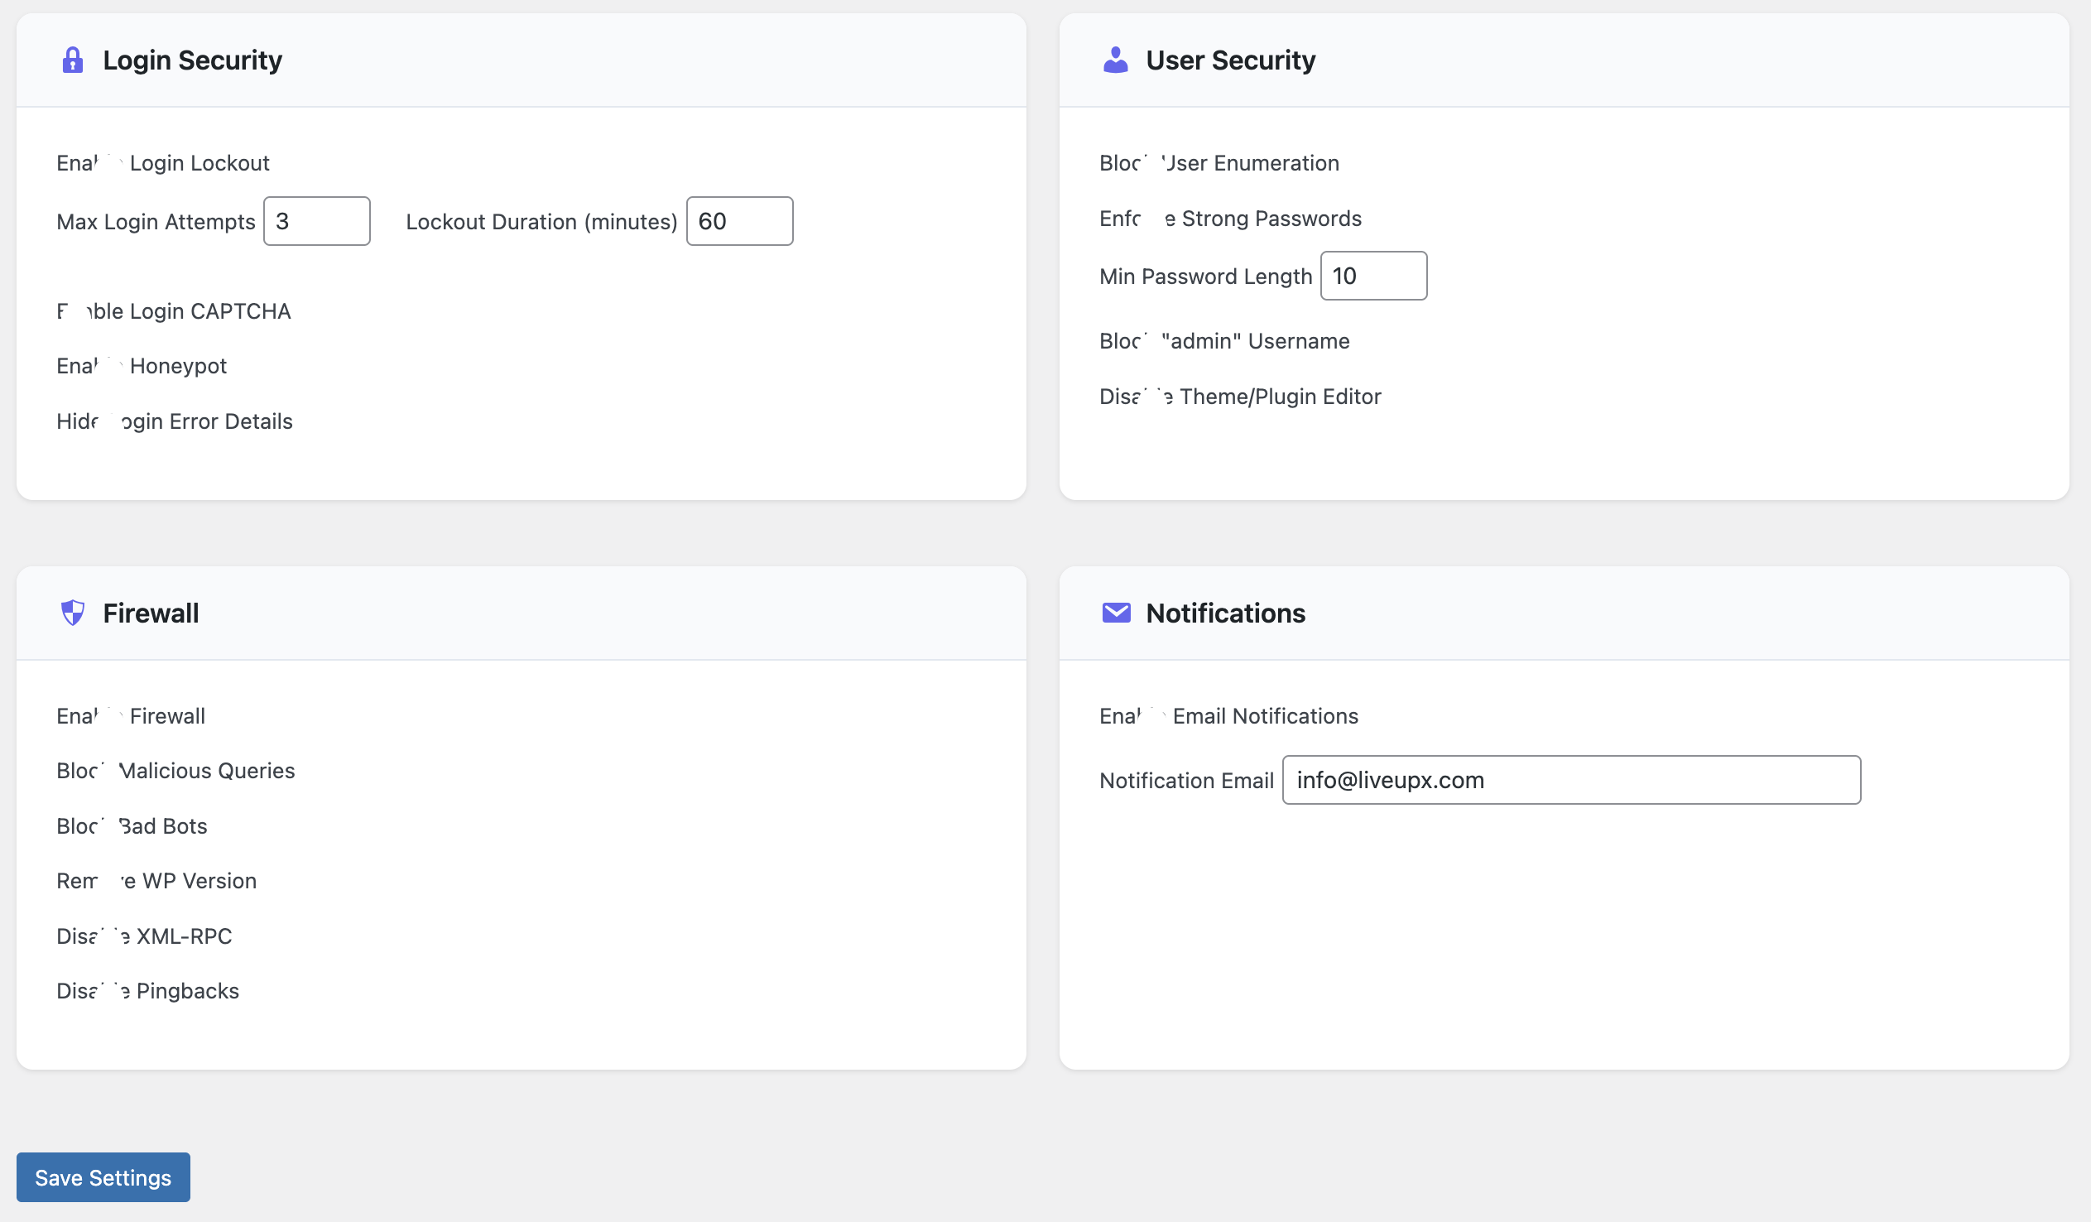Click the "Lockout Duration (minutes)" label text

pyautogui.click(x=542, y=222)
